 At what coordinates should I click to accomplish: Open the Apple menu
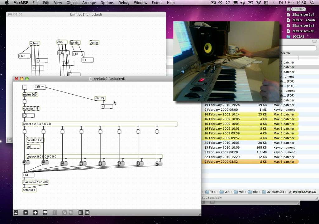(x=7, y=2)
